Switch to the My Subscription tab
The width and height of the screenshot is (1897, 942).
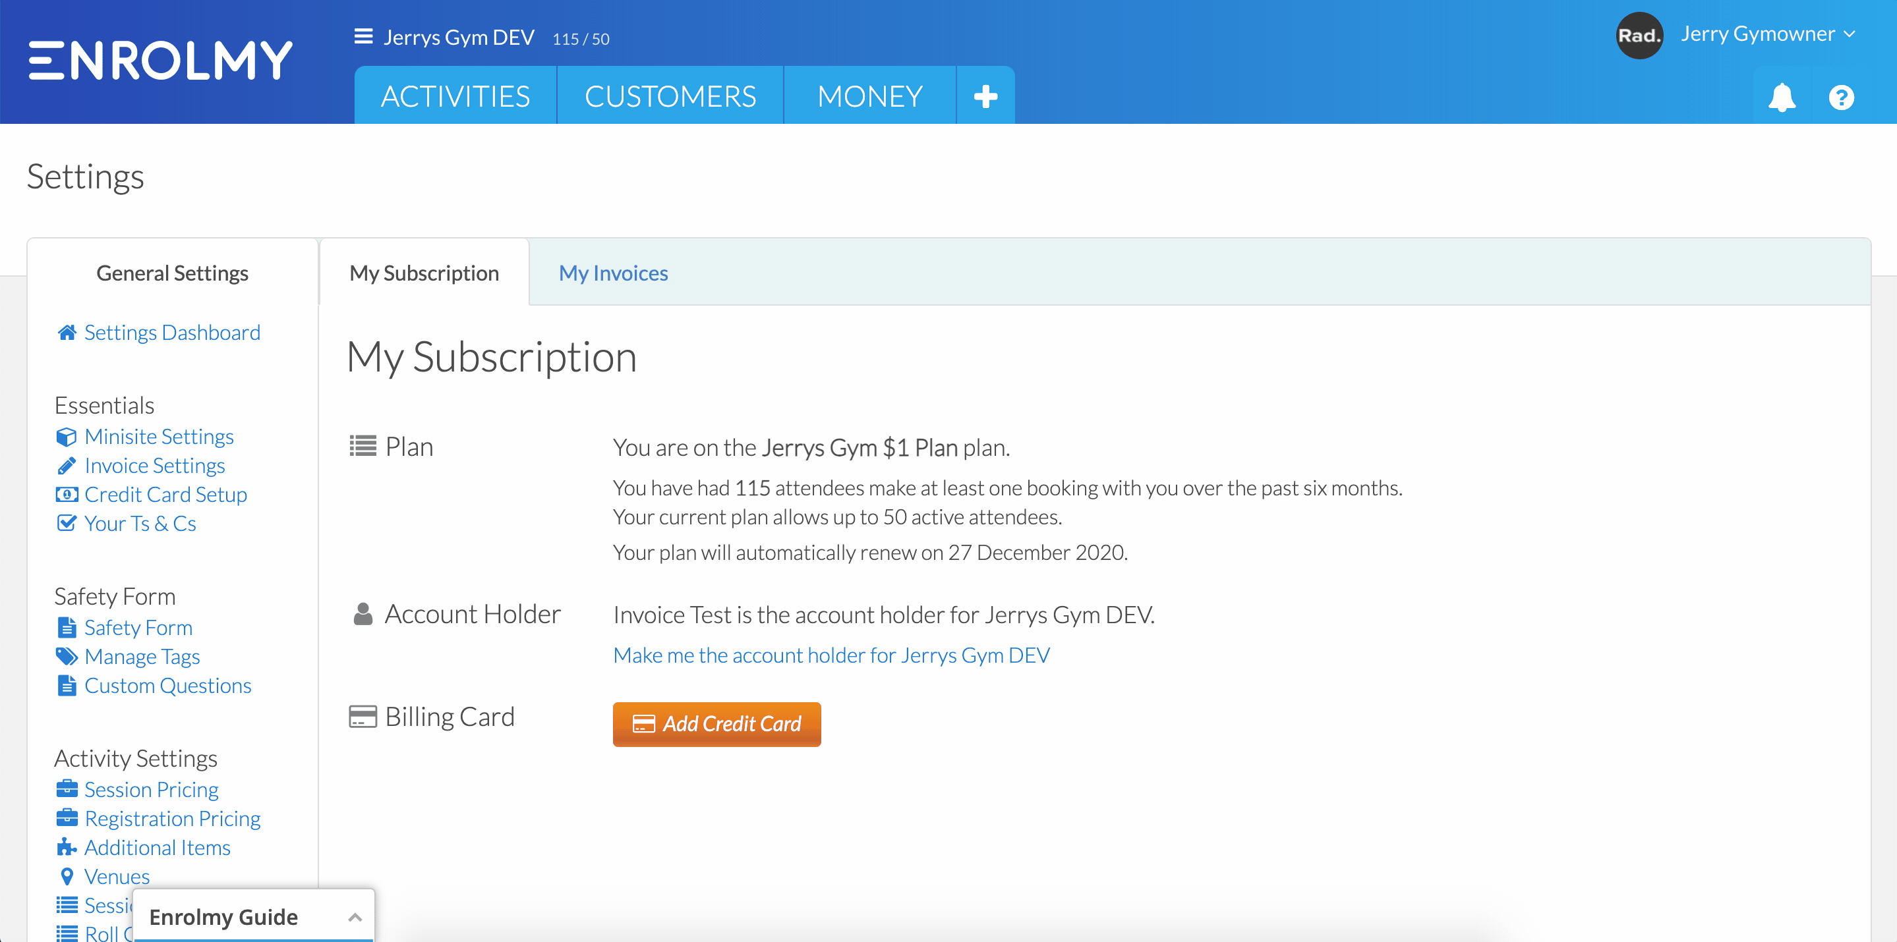coord(424,272)
